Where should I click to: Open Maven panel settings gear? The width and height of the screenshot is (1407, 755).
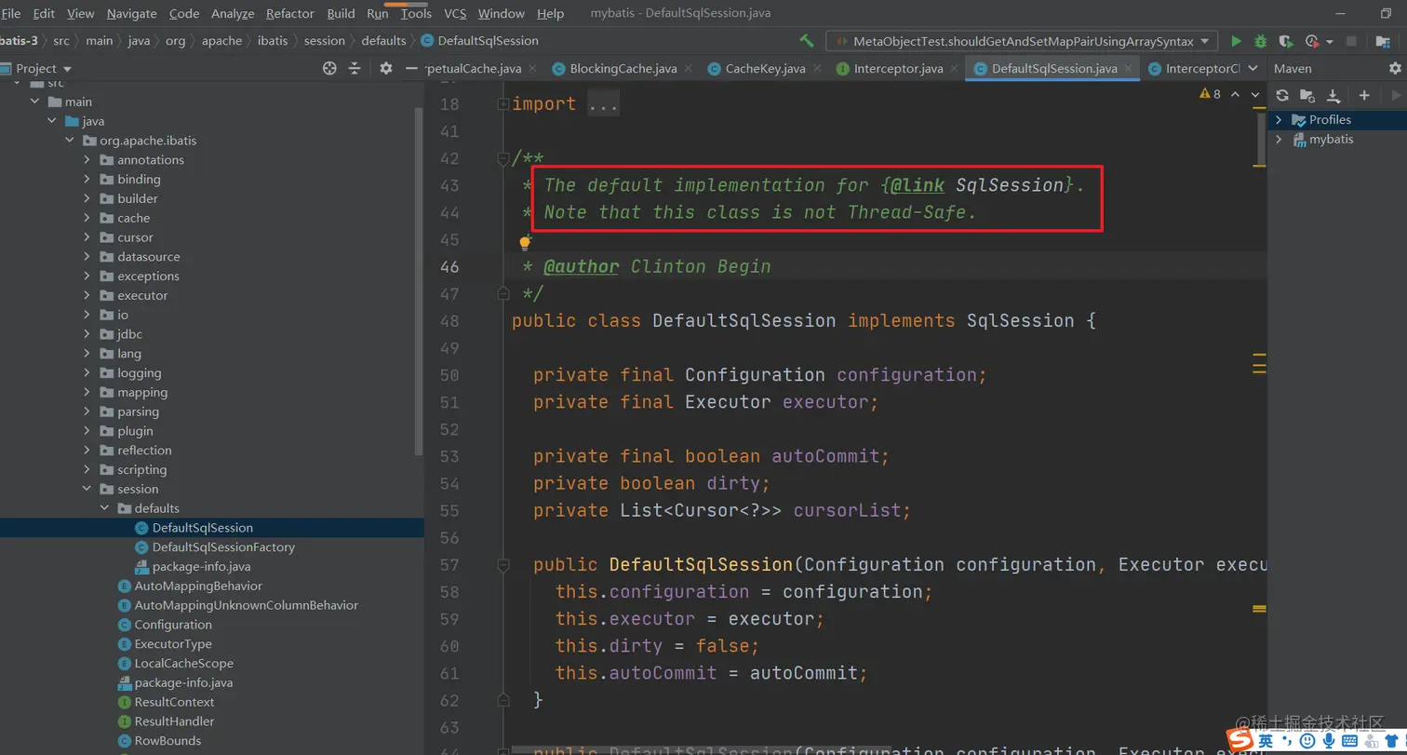point(1394,68)
